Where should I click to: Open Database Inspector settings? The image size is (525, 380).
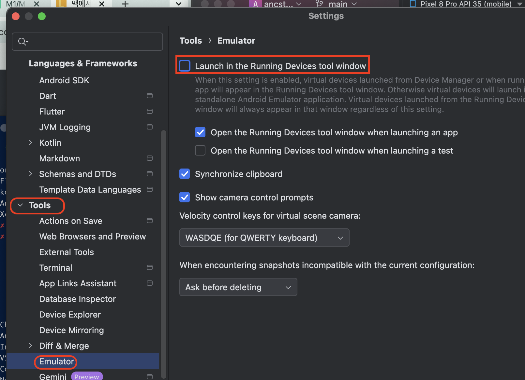[77, 299]
